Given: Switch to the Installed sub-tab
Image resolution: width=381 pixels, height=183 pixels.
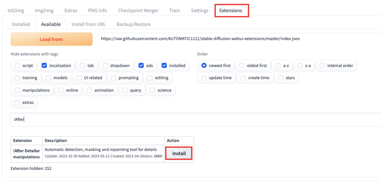Looking at the screenshot, I should (x=21, y=24).
